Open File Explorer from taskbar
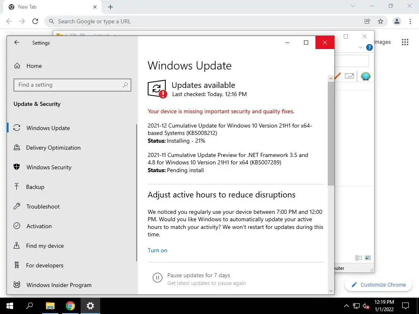419x314 pixels. [50, 306]
